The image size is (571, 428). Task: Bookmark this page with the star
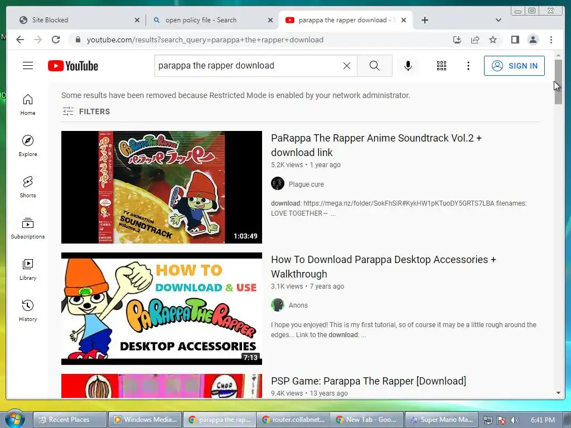tap(493, 40)
